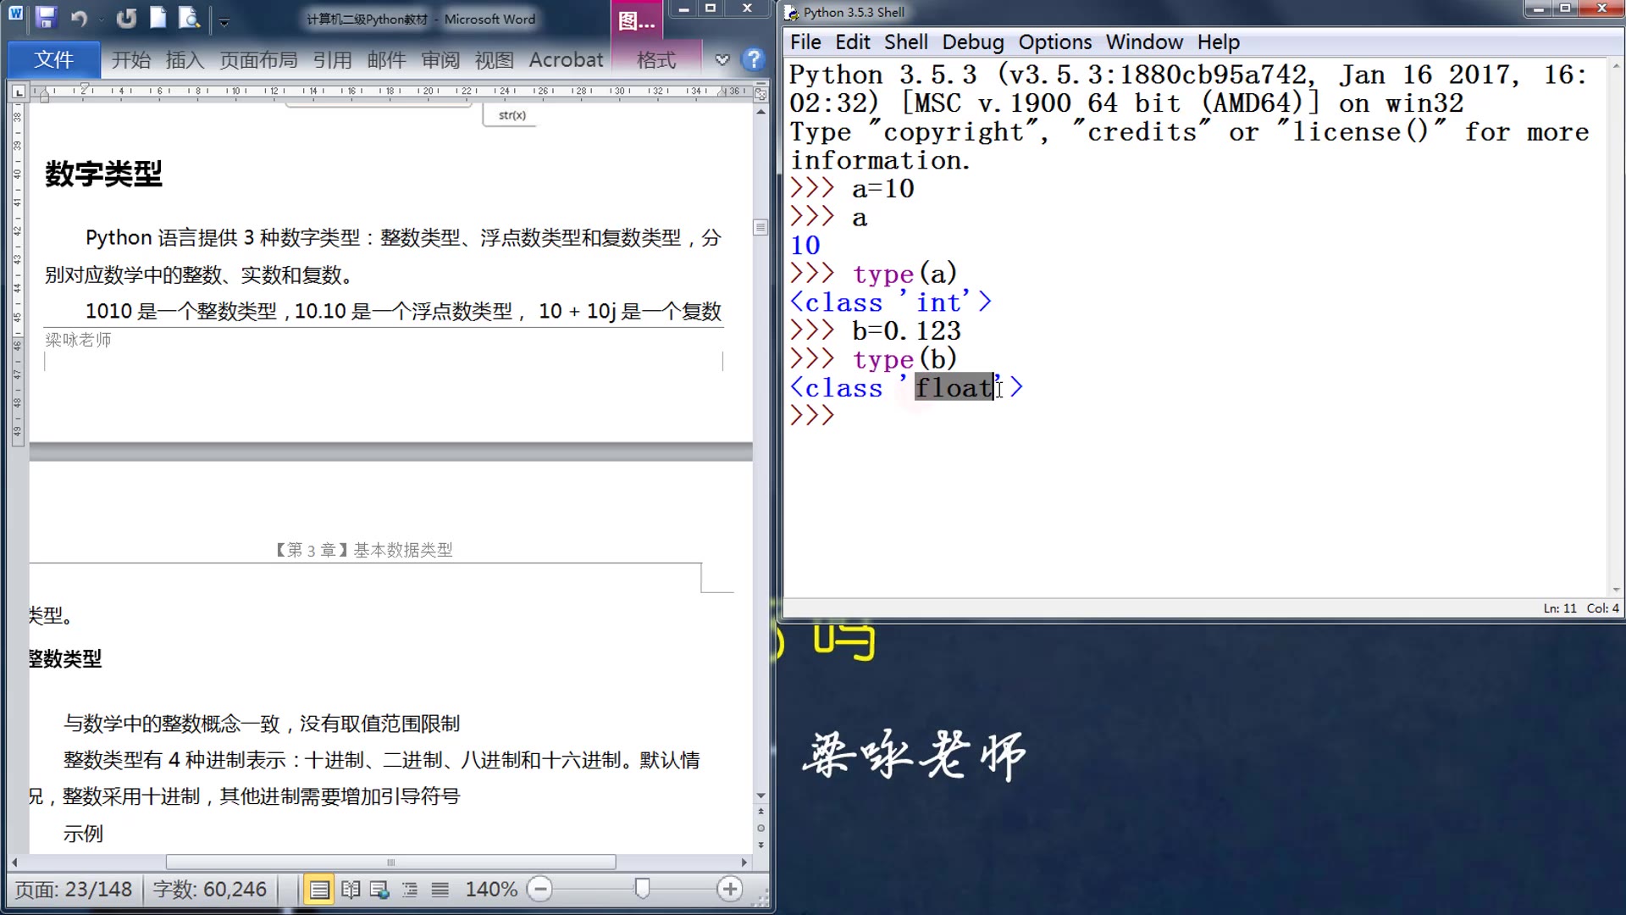Viewport: 1626px width, 915px height.
Task: Click the zoom out minus icon
Action: pos(539,889)
